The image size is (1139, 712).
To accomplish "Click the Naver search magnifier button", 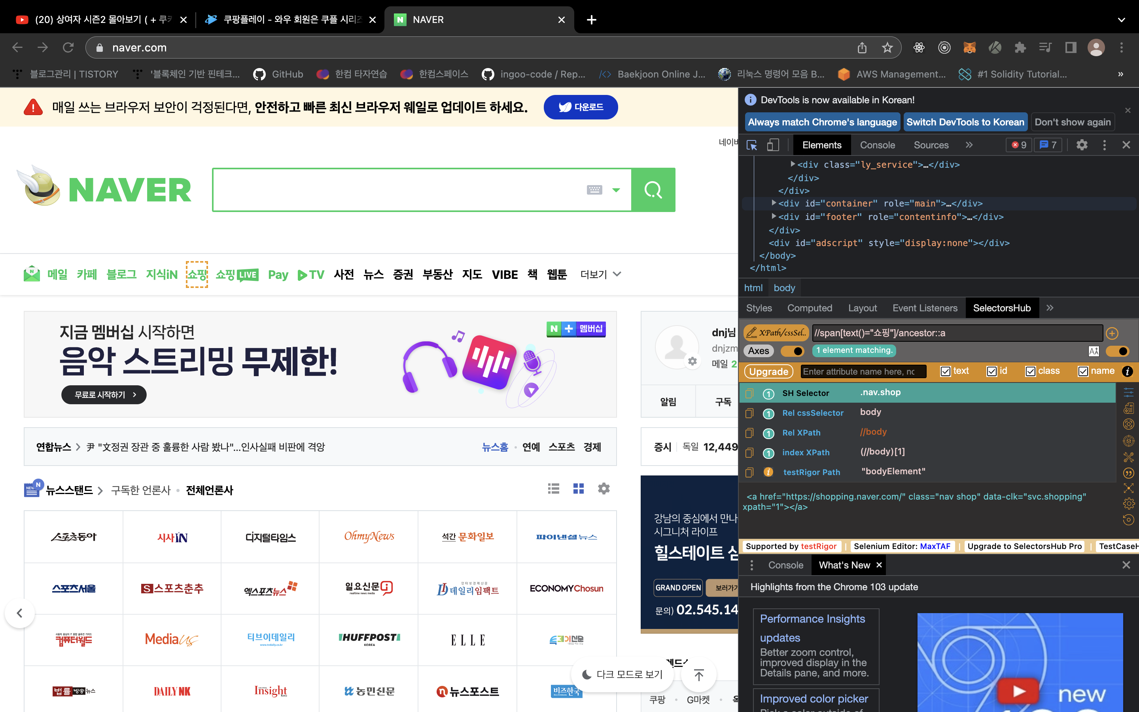I will click(653, 190).
